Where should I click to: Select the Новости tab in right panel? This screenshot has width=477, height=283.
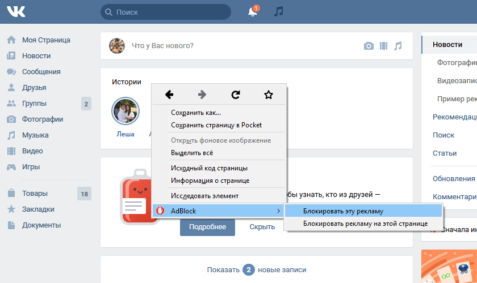coord(450,45)
